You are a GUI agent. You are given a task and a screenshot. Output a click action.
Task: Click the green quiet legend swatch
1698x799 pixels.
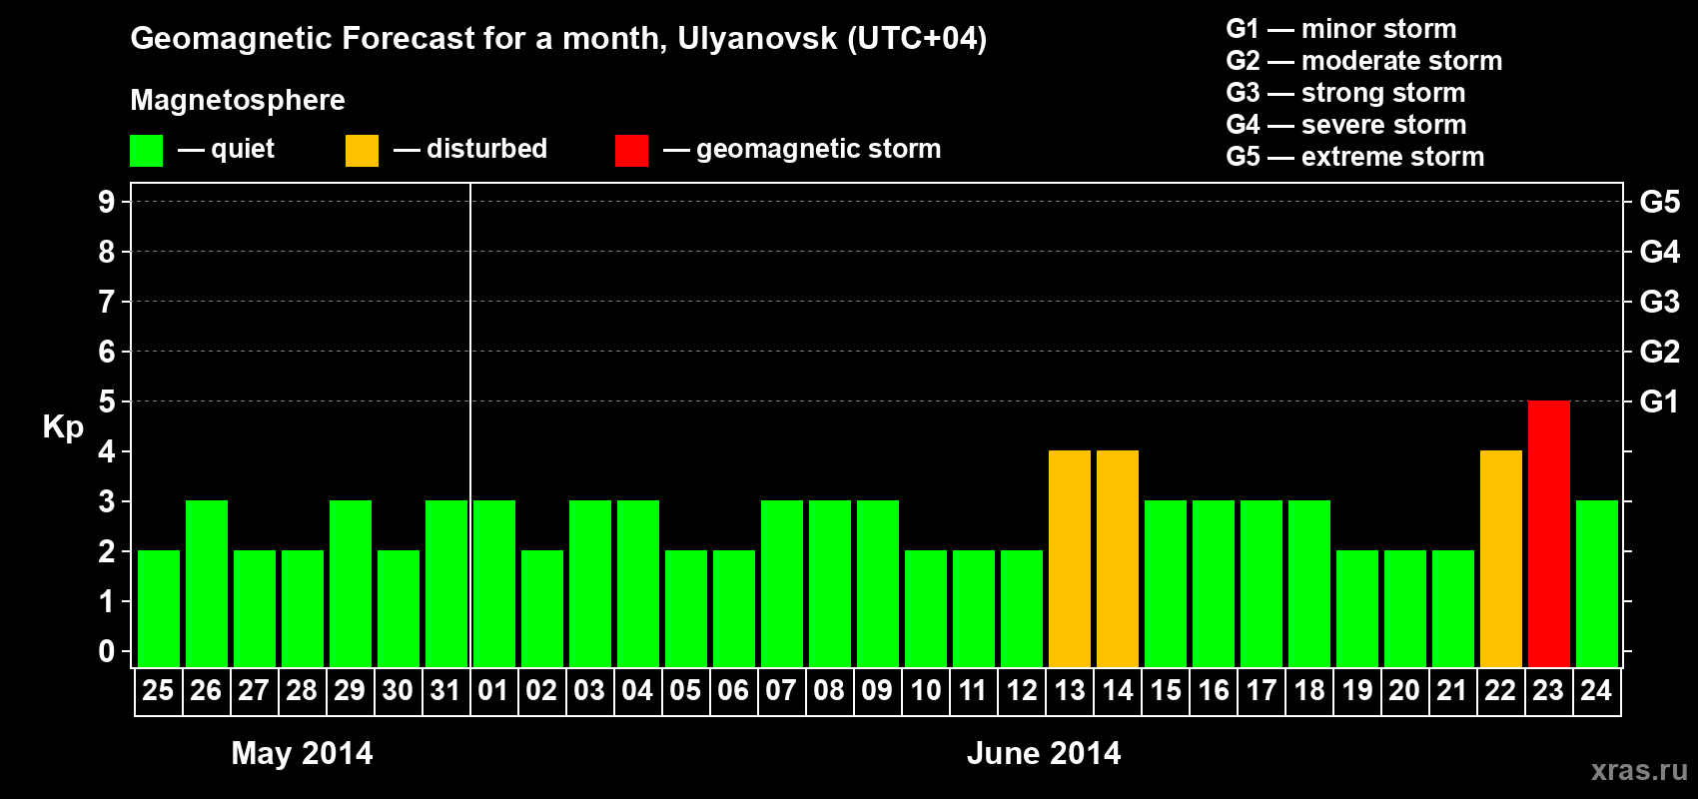146,151
